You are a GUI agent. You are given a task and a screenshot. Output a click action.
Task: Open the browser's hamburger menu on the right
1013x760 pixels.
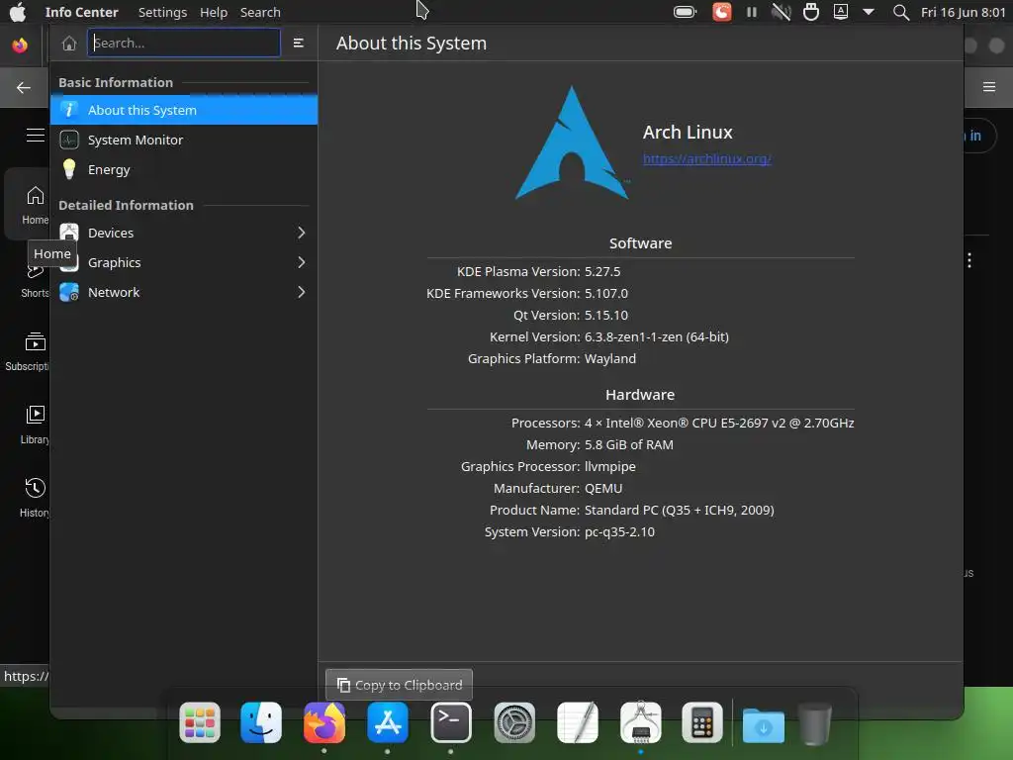pyautogui.click(x=989, y=87)
